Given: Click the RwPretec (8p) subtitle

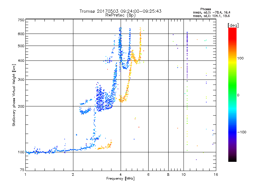Looking at the screenshot, I should pyautogui.click(x=120, y=15).
